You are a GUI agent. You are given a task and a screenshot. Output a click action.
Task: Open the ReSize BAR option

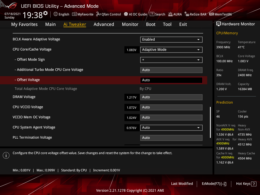(x=195, y=14)
